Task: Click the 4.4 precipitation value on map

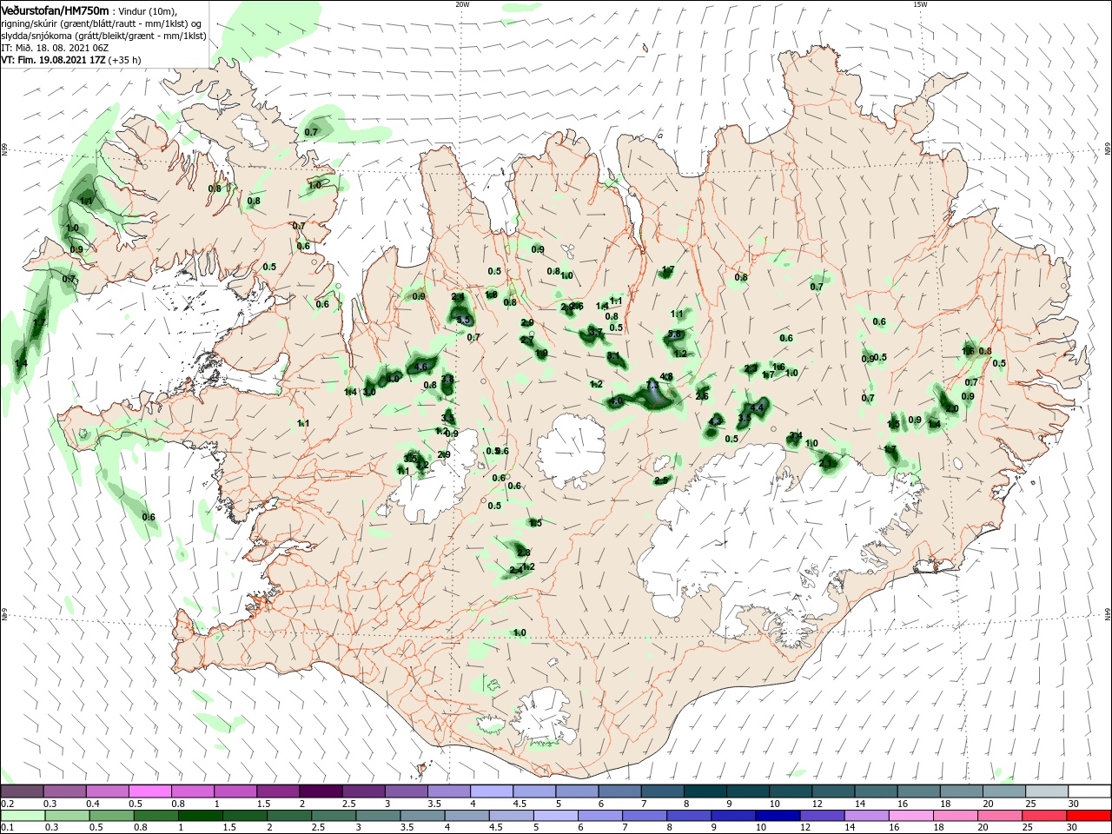Action: 757,407
